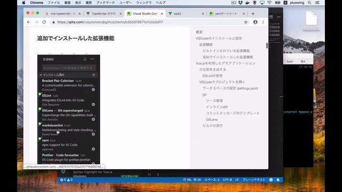Close the 'yarnチートシート' tab
The height and width of the screenshot is (192, 342).
[244, 13]
